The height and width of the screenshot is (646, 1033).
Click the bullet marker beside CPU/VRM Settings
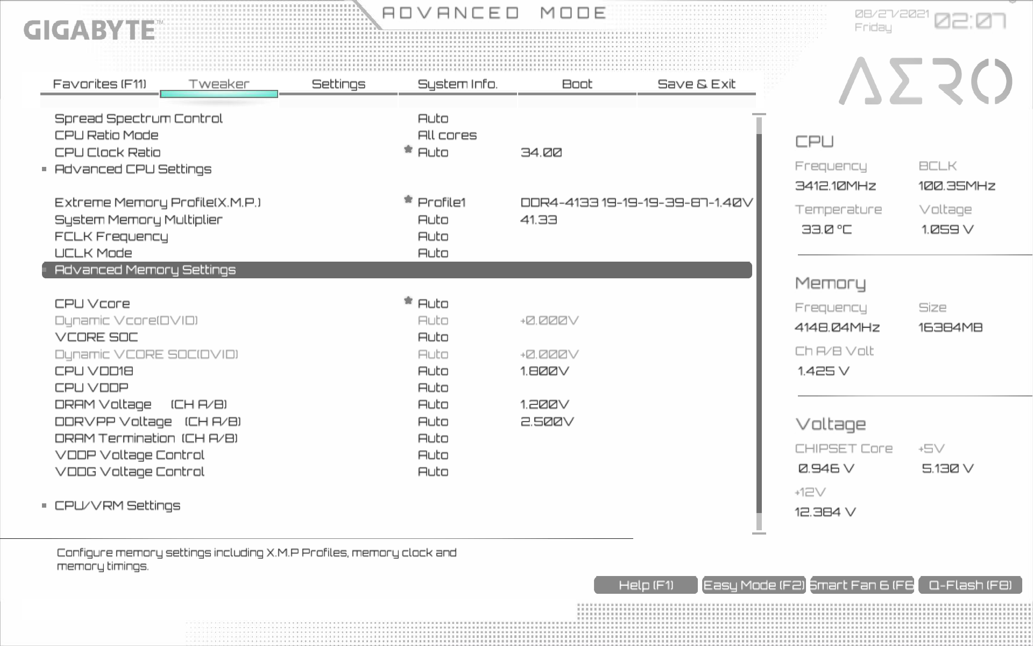click(44, 505)
